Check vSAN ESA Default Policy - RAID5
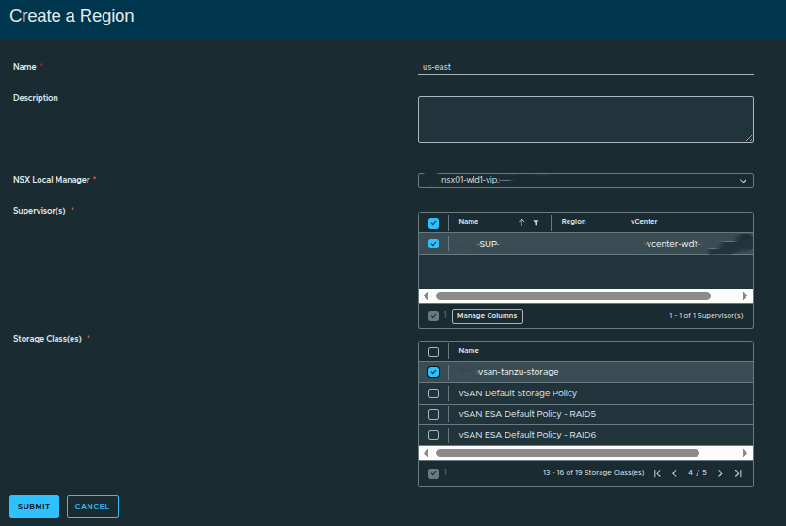 point(434,414)
